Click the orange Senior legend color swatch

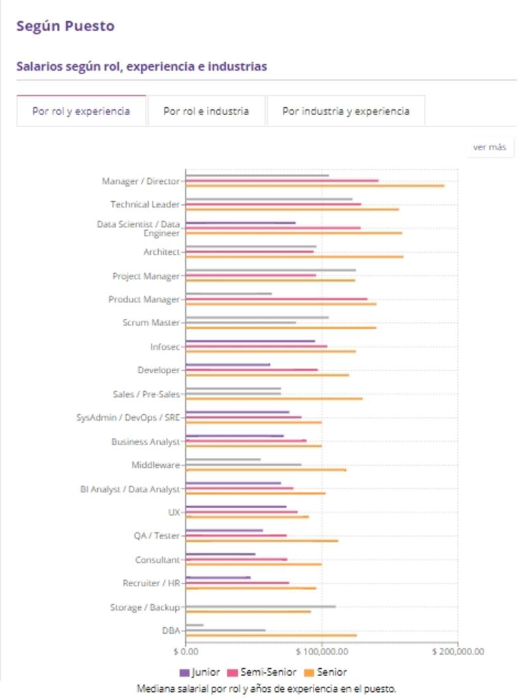[309, 673]
